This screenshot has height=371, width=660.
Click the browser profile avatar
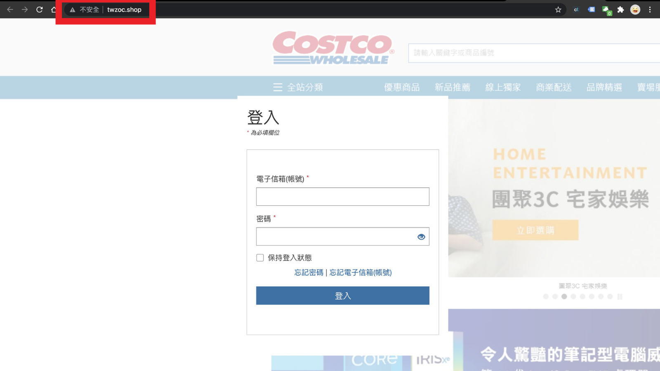(635, 9)
